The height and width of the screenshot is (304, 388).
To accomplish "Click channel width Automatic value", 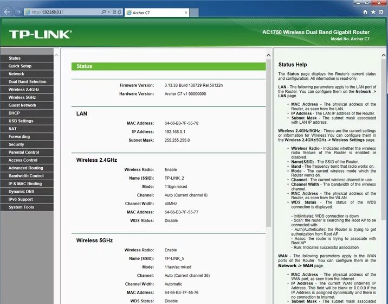I will coord(173,284).
